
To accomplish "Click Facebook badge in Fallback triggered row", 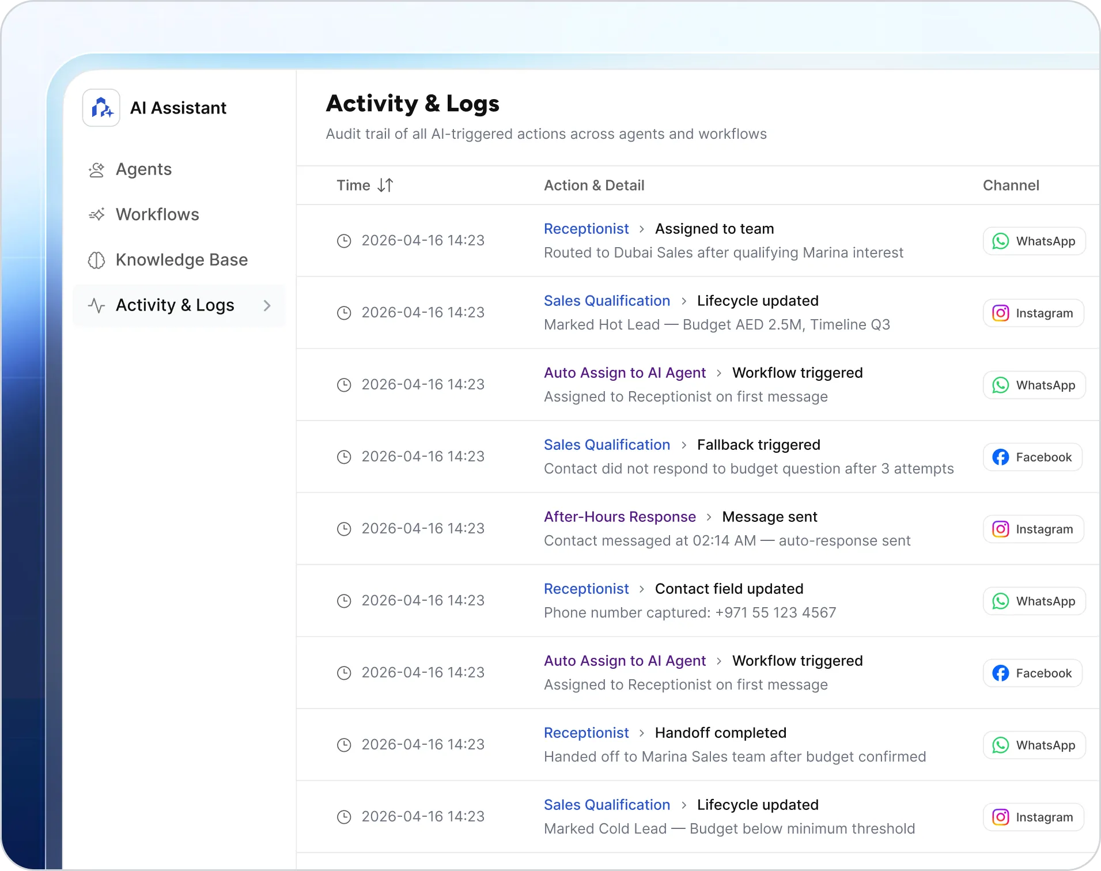I will (x=1032, y=457).
